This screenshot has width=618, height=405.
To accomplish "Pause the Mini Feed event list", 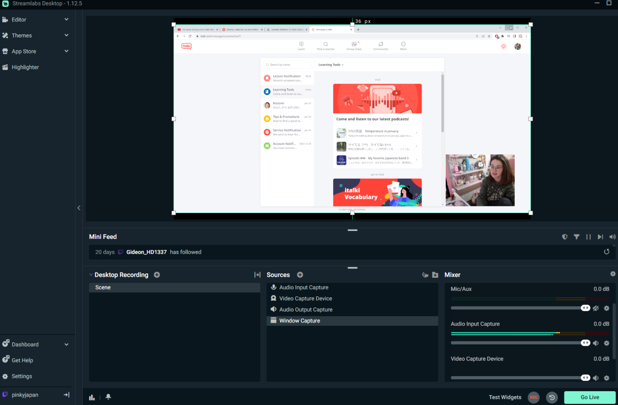I will [588, 237].
